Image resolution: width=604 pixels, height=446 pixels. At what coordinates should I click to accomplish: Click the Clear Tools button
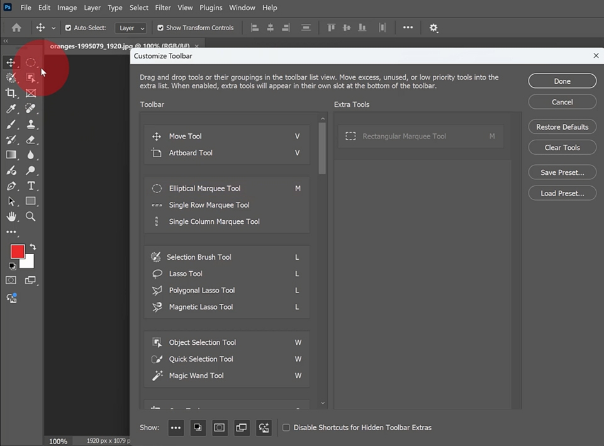(x=562, y=147)
